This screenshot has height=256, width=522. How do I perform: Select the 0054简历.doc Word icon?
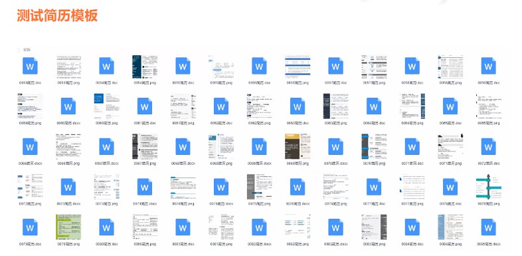pyautogui.click(x=106, y=66)
